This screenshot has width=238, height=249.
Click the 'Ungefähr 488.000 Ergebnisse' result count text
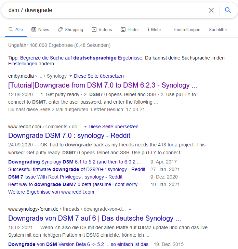(59, 45)
